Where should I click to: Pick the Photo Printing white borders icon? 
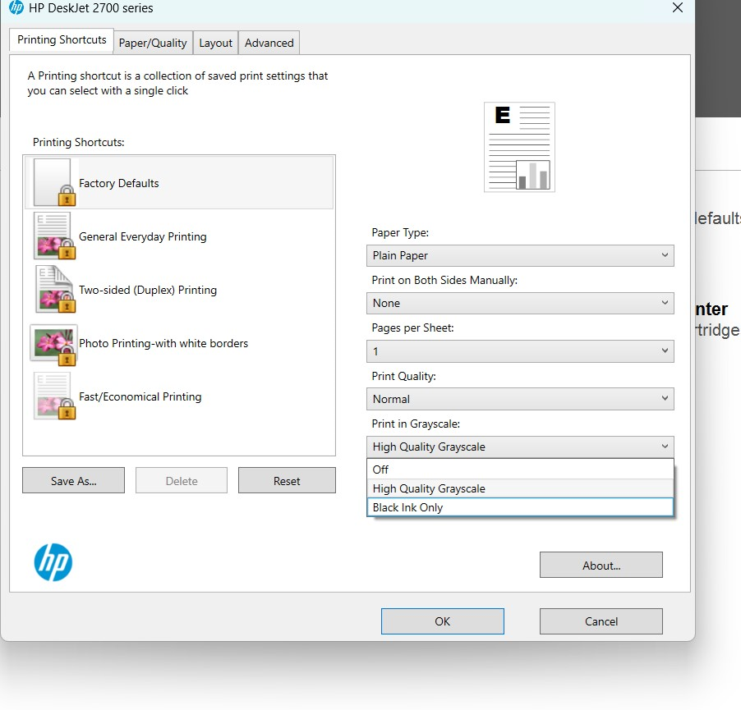point(53,343)
